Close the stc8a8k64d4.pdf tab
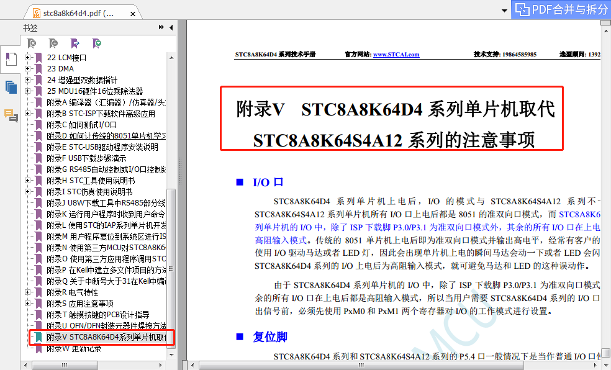 click(133, 14)
